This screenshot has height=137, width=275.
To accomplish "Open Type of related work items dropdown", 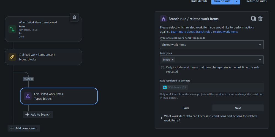I will pyautogui.click(x=212, y=45).
